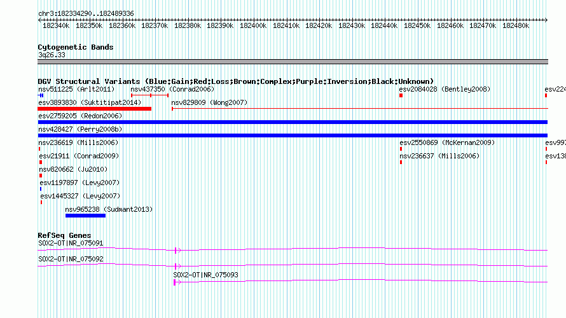566x318 pixels.
Task: Select the 3q26.33 band label
Action: click(52, 55)
